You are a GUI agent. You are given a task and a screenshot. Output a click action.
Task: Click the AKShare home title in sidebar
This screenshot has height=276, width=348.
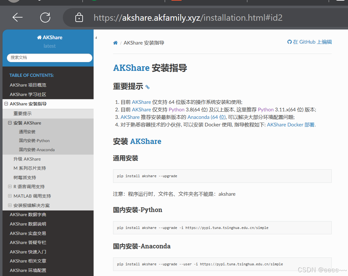(50, 37)
